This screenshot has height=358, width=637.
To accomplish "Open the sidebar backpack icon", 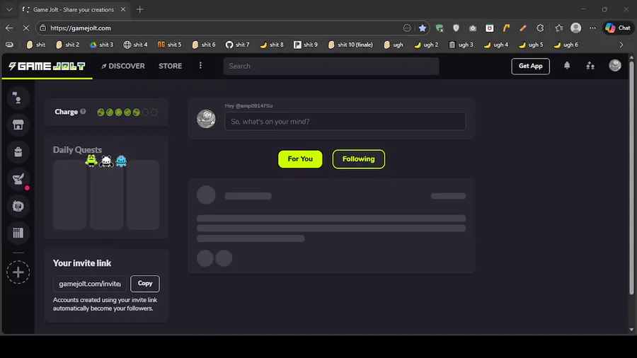I will (x=18, y=152).
